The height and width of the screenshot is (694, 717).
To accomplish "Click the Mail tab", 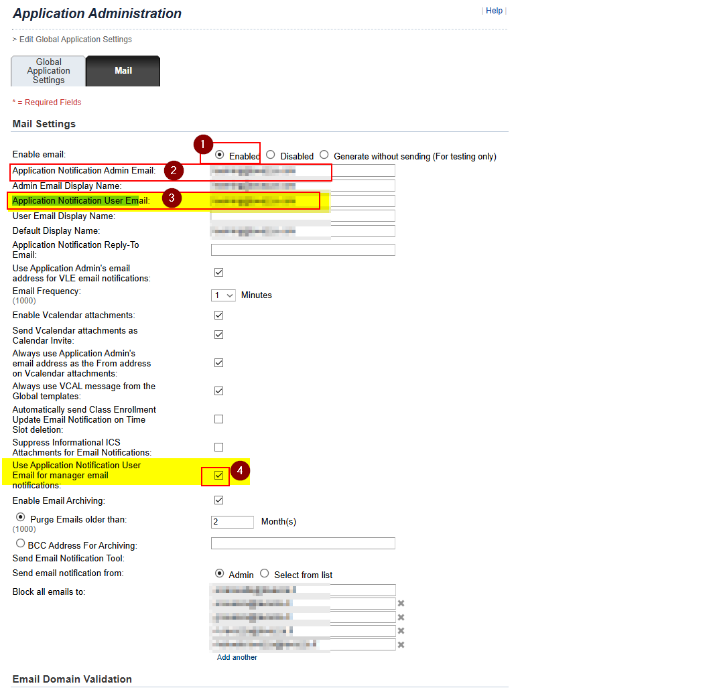I will (x=123, y=71).
